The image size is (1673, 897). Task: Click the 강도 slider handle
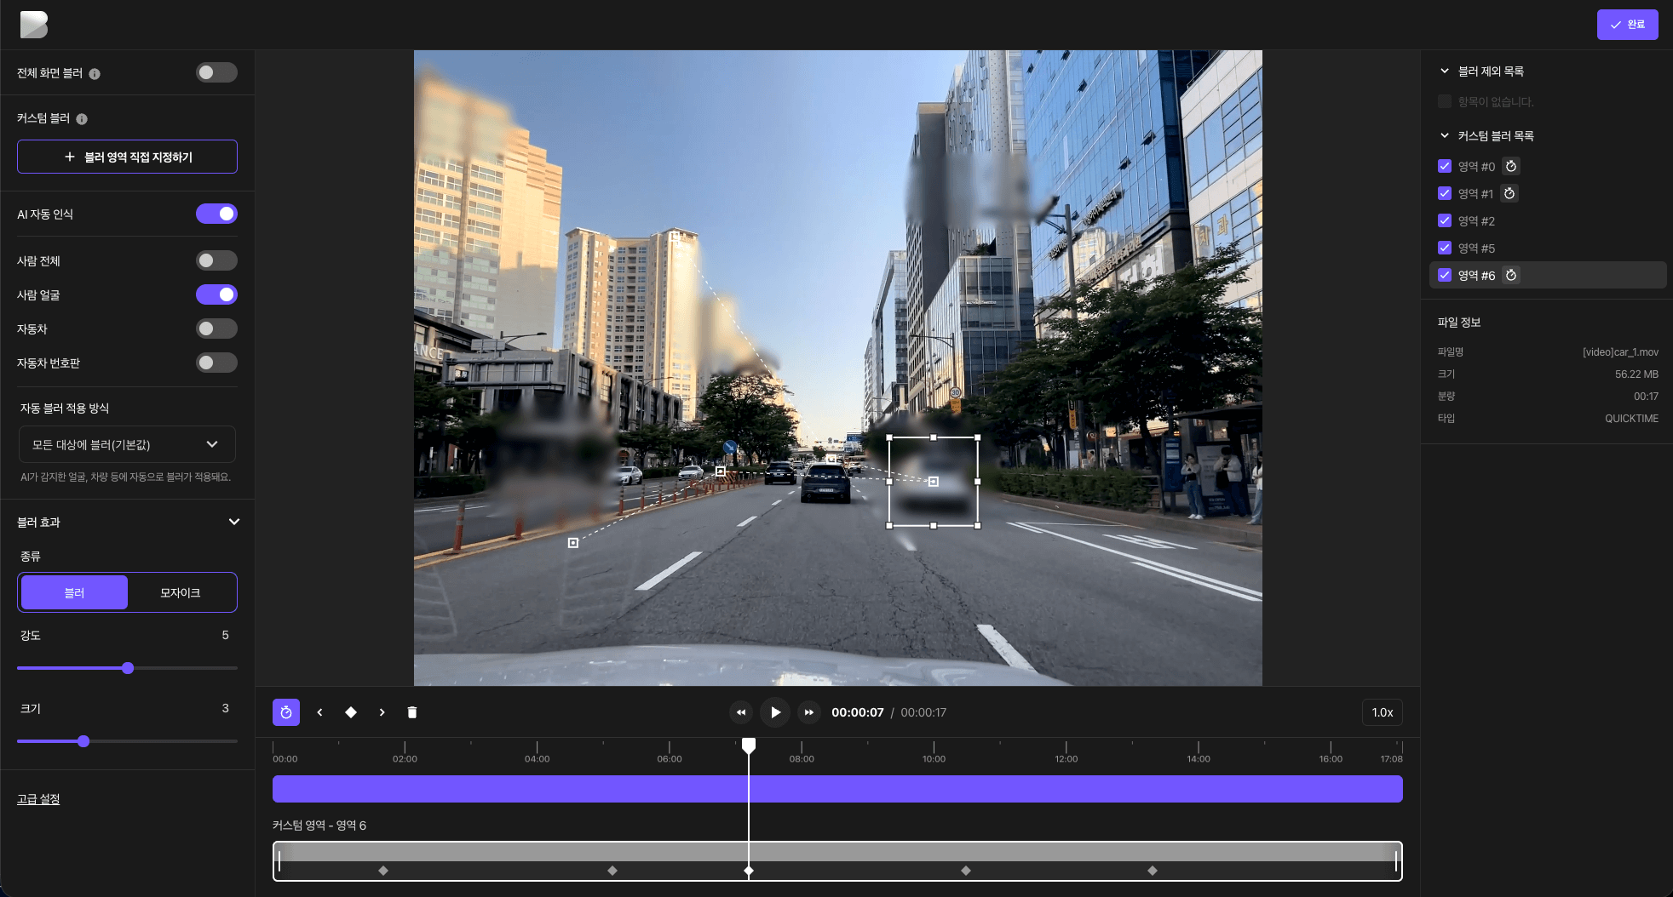(x=128, y=668)
